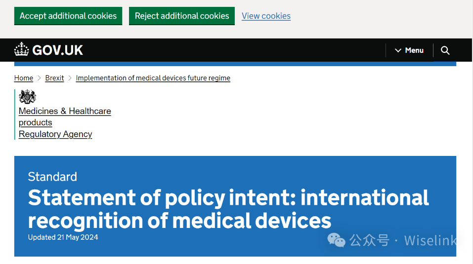Screen dimensions: 473x264
Task: Click the Updated 21 May 2024 date
Action: point(63,237)
